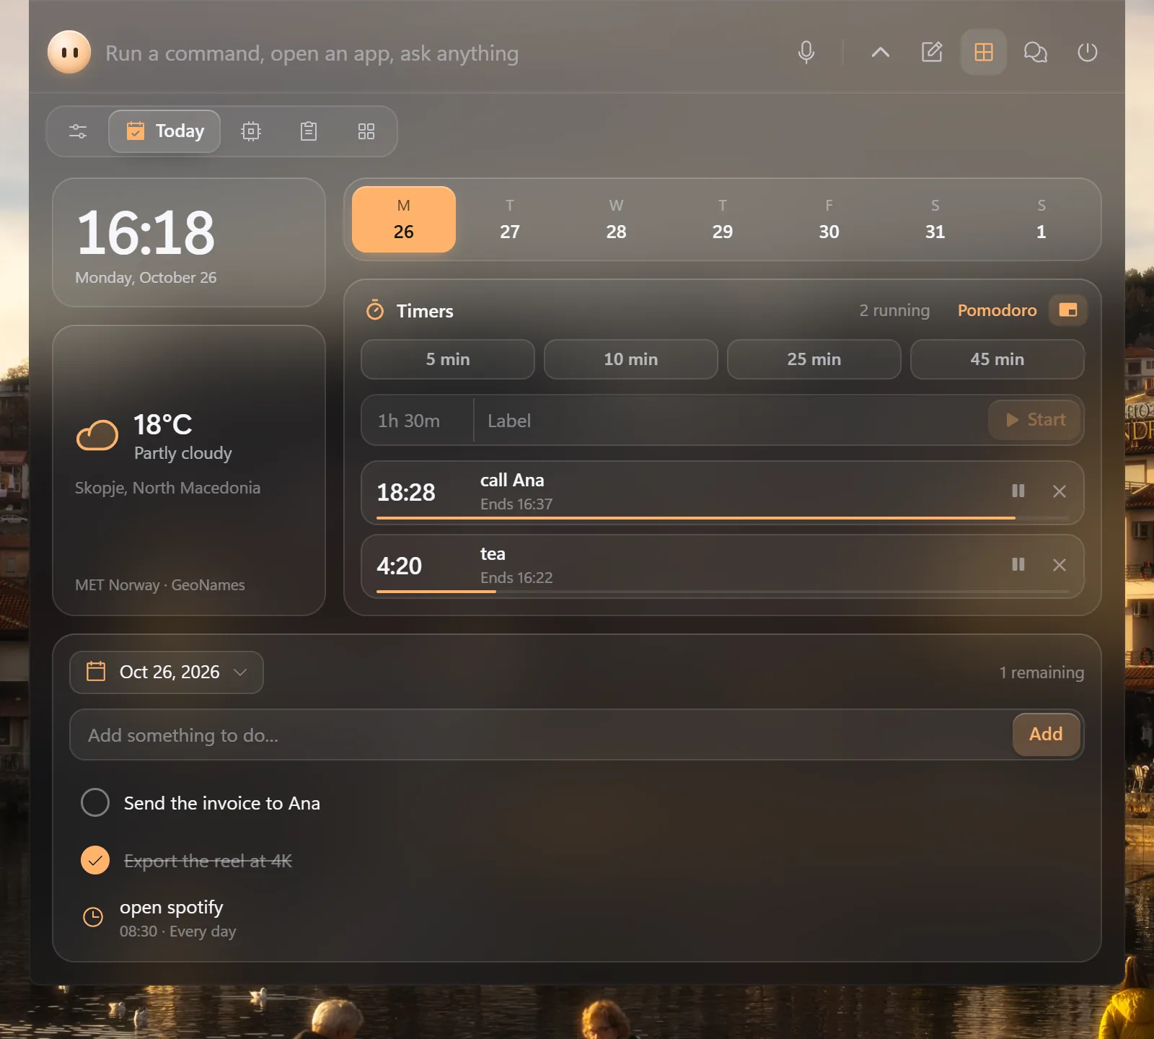Open the compose note icon

(932, 52)
